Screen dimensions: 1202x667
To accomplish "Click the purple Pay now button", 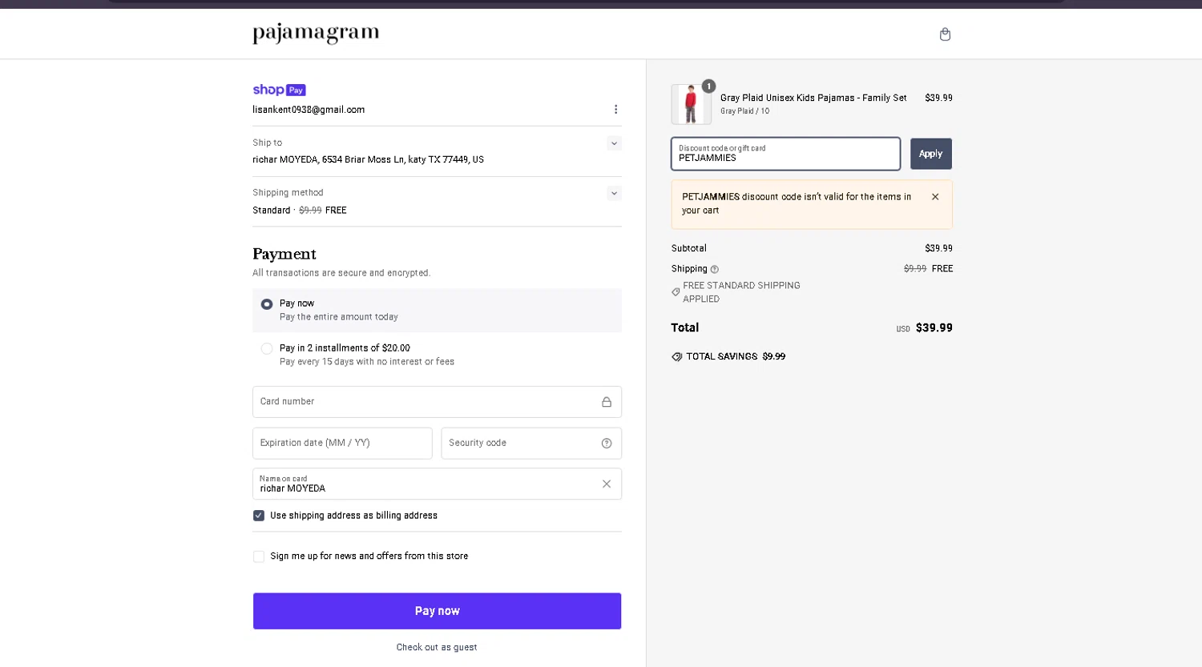I will [x=437, y=611].
